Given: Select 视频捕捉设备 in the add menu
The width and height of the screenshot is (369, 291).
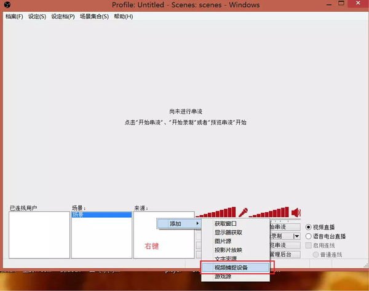Looking at the screenshot, I should pos(236,268).
